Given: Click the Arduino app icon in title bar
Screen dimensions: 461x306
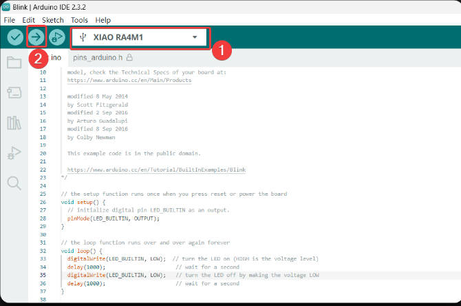Looking at the screenshot, I should coord(6,7).
